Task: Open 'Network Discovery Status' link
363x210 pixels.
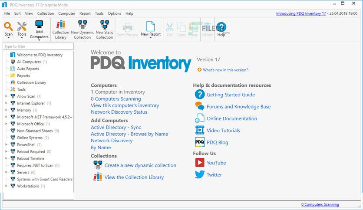Action: click(x=119, y=112)
